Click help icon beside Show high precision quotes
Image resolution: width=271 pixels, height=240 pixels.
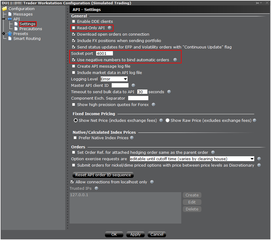(154, 105)
